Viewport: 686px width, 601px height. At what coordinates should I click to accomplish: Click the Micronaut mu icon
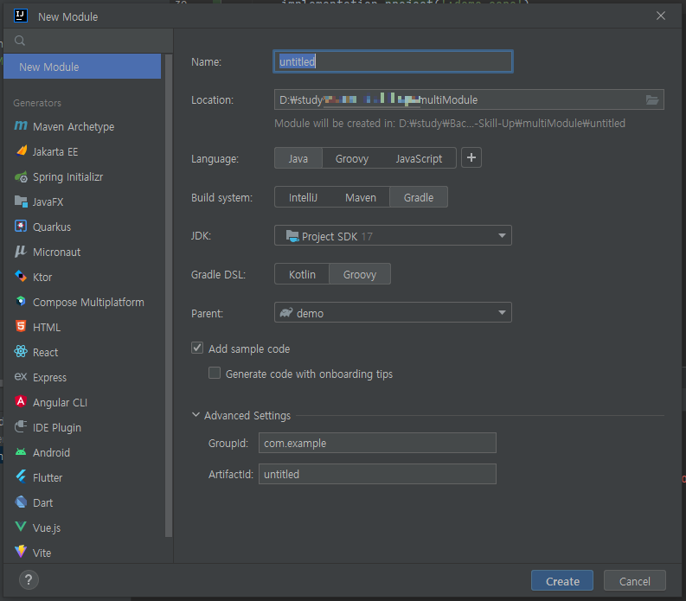coord(21,251)
